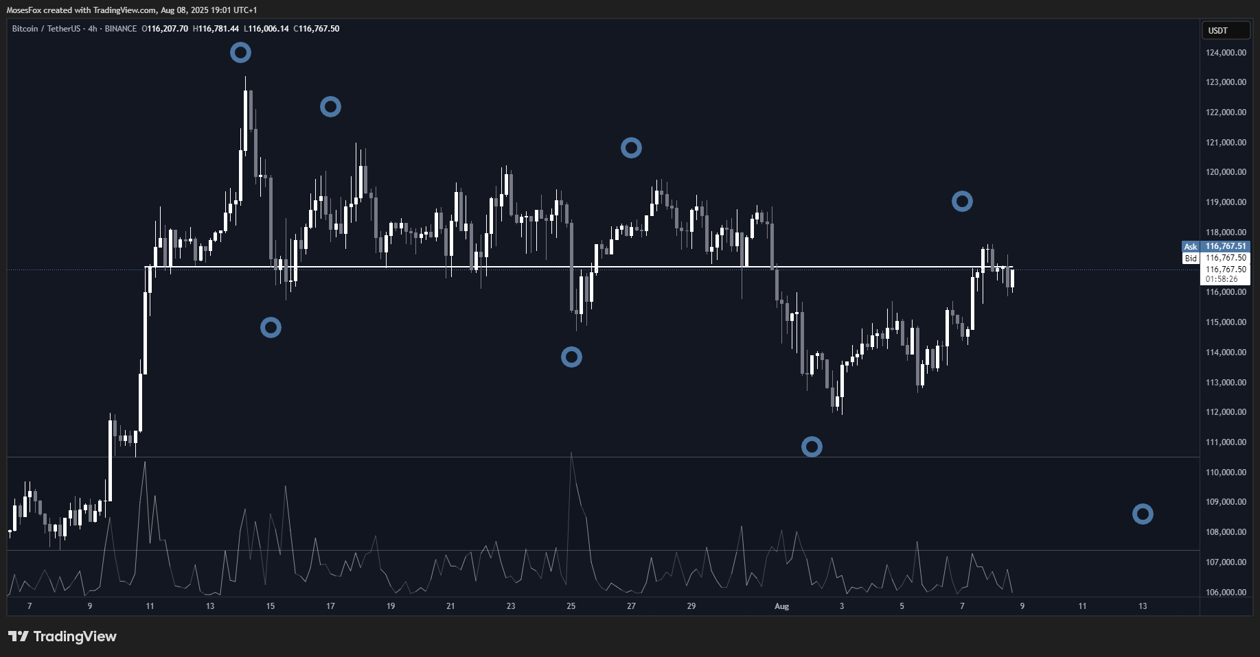Click the circle marker above the highest price peak
Screen dimensions: 1260x657
point(240,52)
